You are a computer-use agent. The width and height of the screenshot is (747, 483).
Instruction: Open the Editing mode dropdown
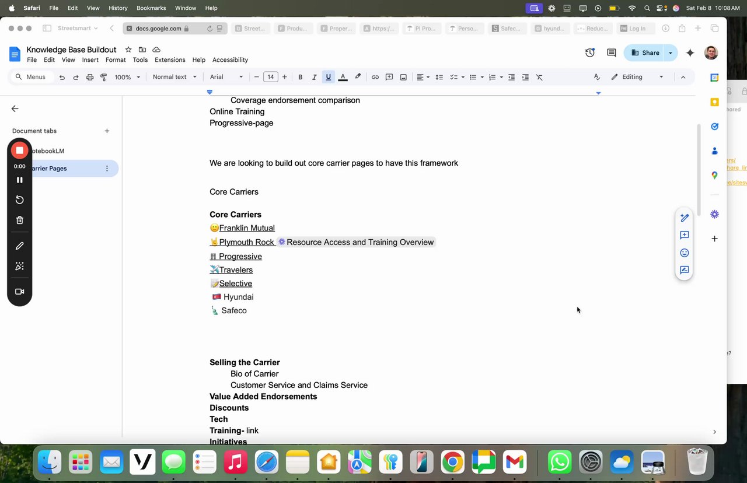[637, 77]
